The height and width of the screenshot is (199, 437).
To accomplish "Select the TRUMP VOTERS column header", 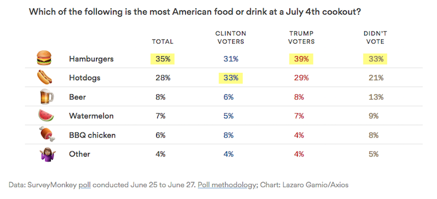I will (x=302, y=38).
